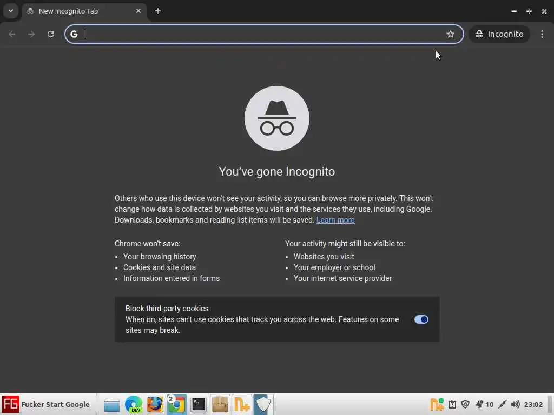Open the shield app in taskbar
The width and height of the screenshot is (554, 415).
tap(263, 404)
